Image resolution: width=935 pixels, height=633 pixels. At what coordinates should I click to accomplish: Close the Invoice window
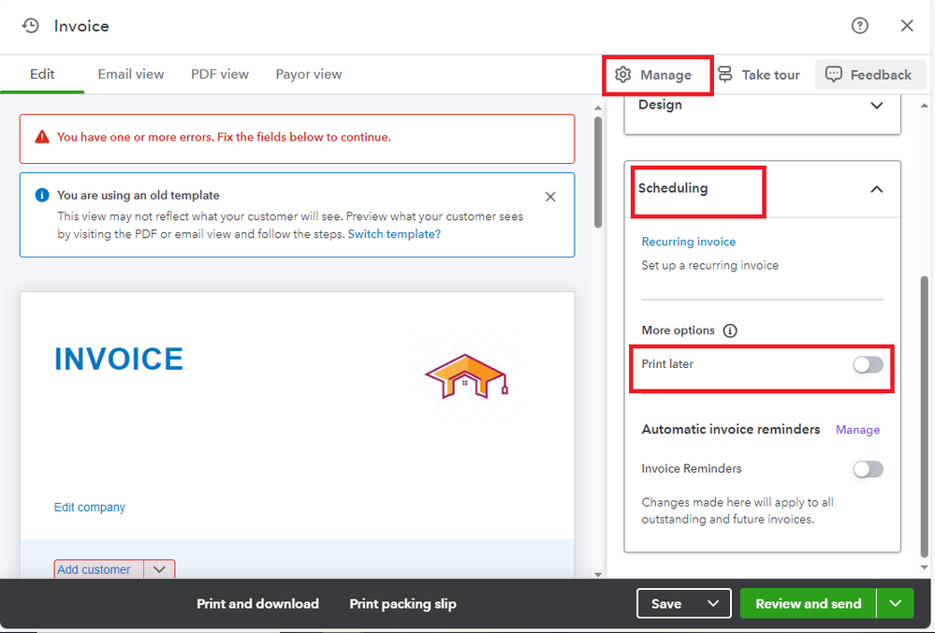click(x=907, y=25)
